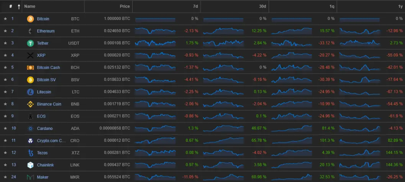Viewport: 405px width, 182px height.
Task: Click the XRP logo icon
Action: tap(31, 55)
